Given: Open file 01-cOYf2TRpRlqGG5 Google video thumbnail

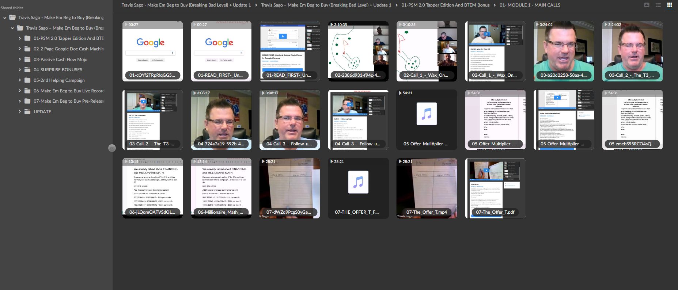Looking at the screenshot, I should click(x=152, y=51).
